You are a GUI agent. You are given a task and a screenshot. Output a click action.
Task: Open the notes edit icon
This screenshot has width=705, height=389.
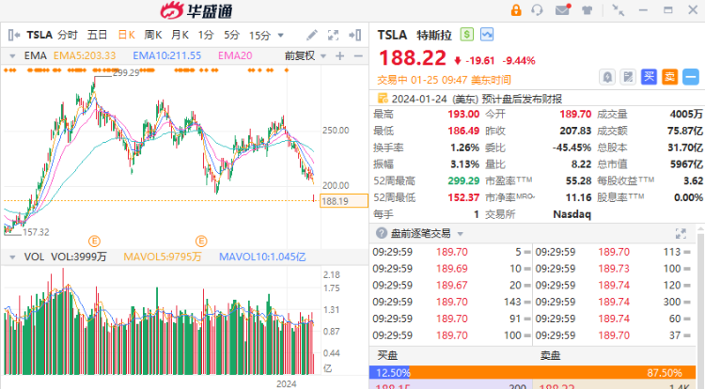(628, 77)
